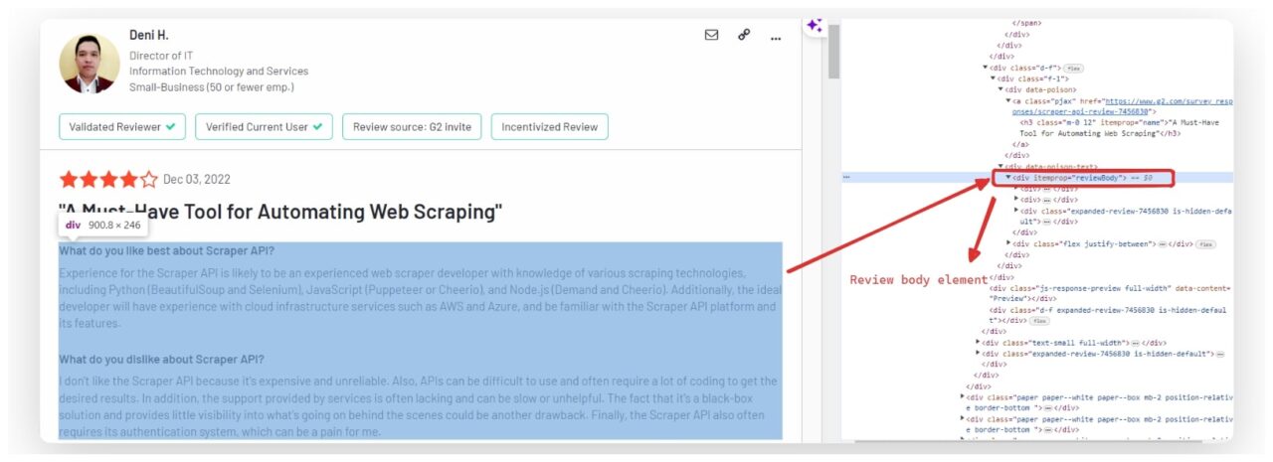This screenshot has width=1273, height=462.
Task: Click the Information Technology and Services text
Action: pos(219,72)
